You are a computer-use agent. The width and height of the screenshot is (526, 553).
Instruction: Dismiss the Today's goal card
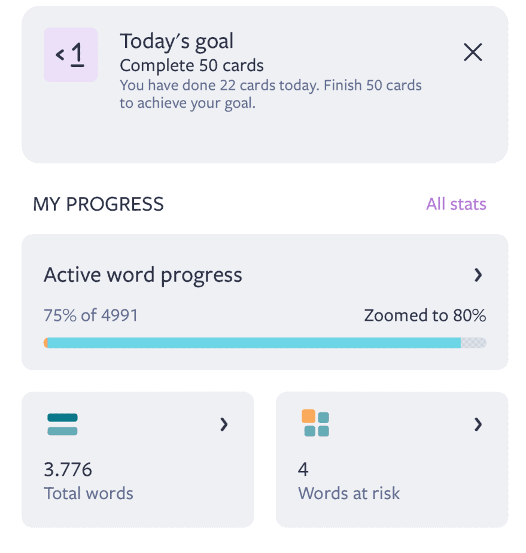click(473, 53)
